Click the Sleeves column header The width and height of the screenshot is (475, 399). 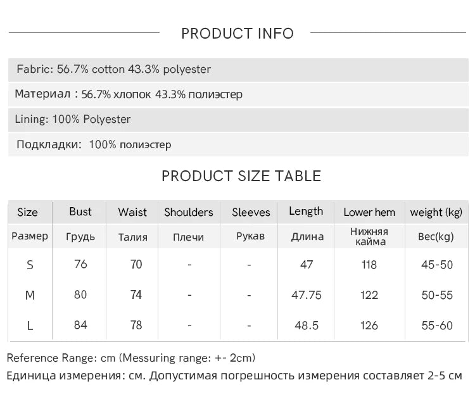[251, 212]
